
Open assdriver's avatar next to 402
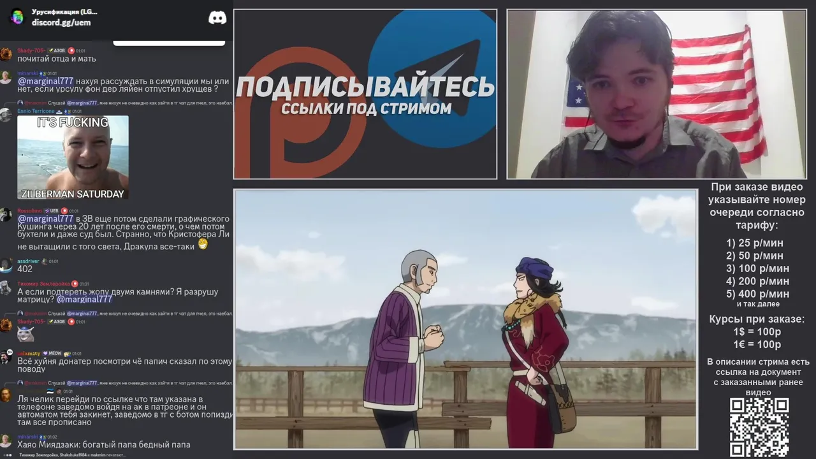6,265
